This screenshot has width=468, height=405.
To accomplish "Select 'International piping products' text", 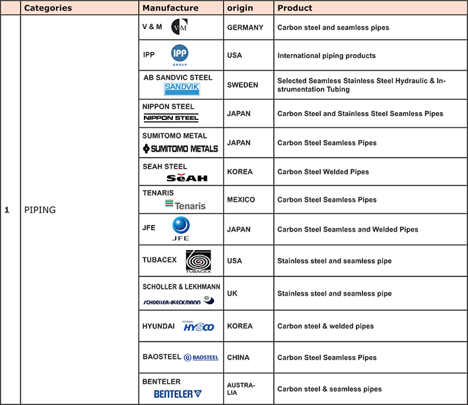I will (326, 56).
